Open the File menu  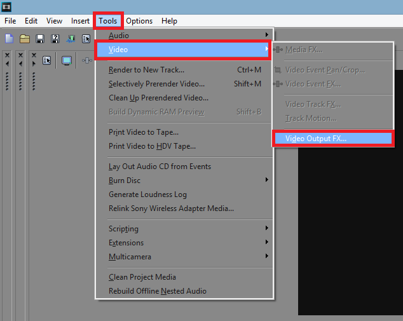[x=10, y=21]
